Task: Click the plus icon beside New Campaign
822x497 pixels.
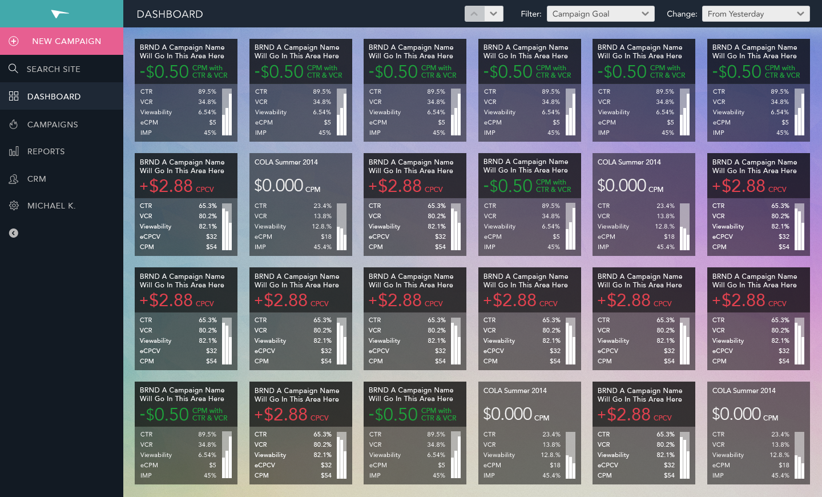Action: pos(14,41)
